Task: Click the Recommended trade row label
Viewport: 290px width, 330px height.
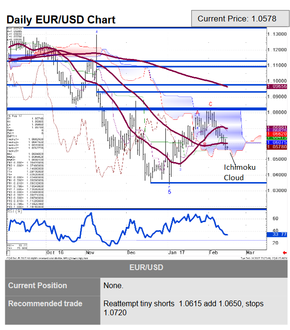Action: click(x=45, y=303)
